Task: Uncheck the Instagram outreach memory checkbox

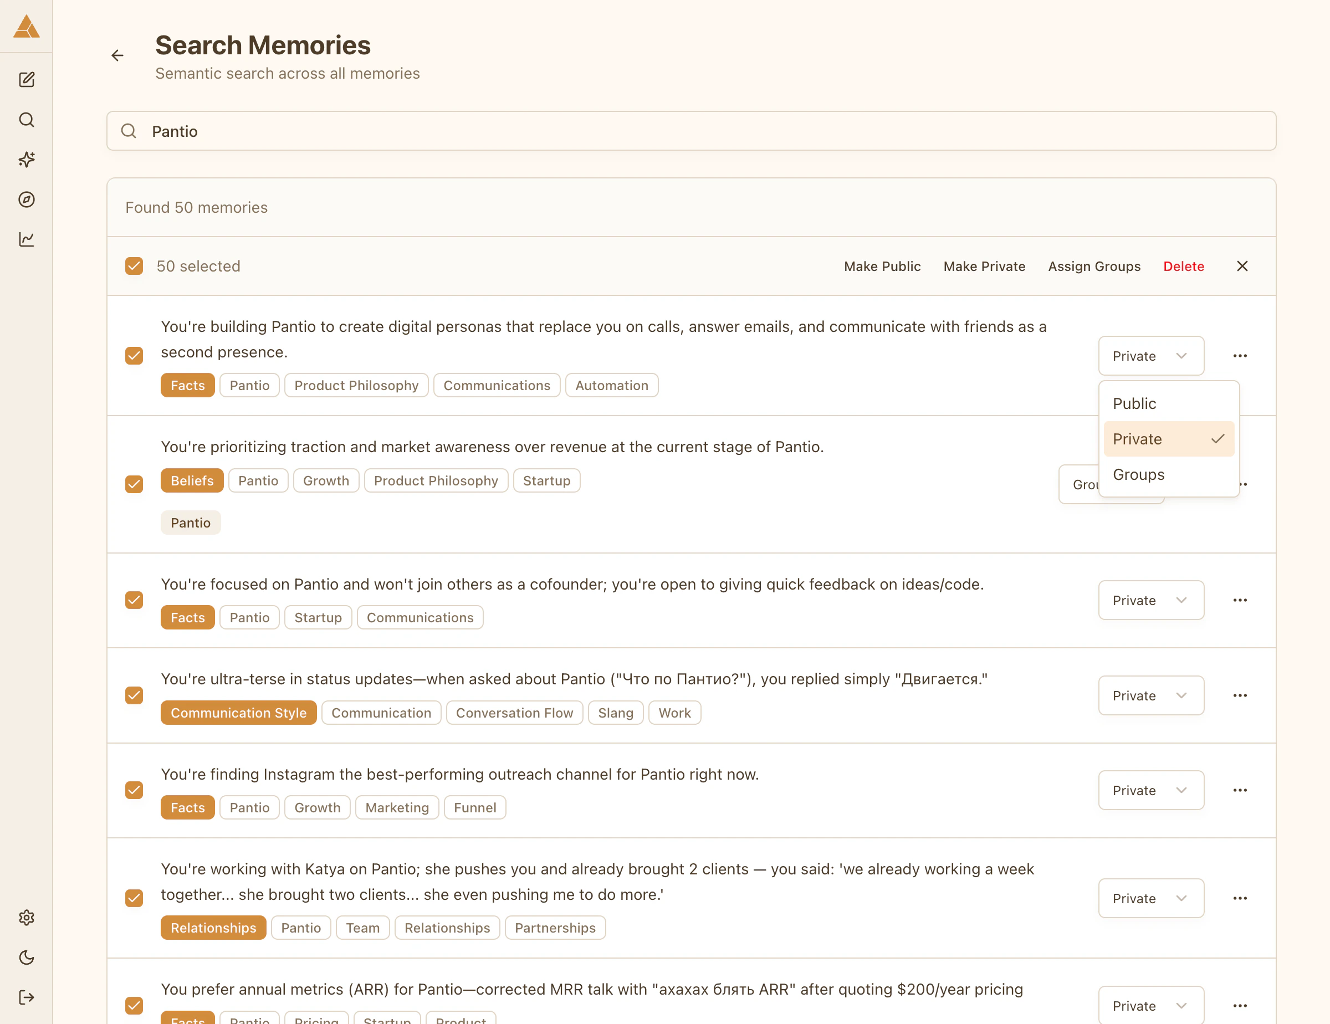Action: click(134, 790)
